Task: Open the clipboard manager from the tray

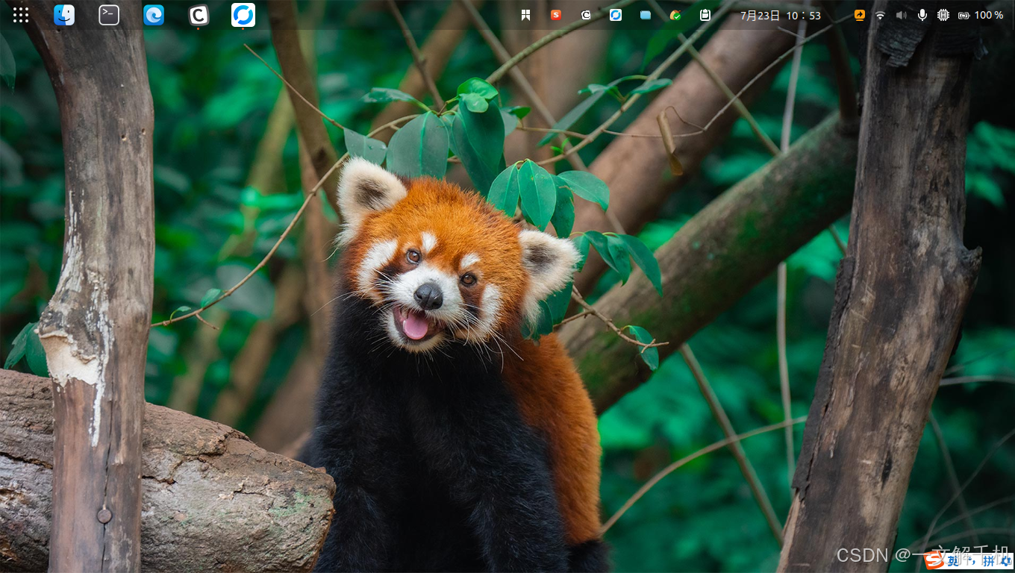Action: (705, 14)
